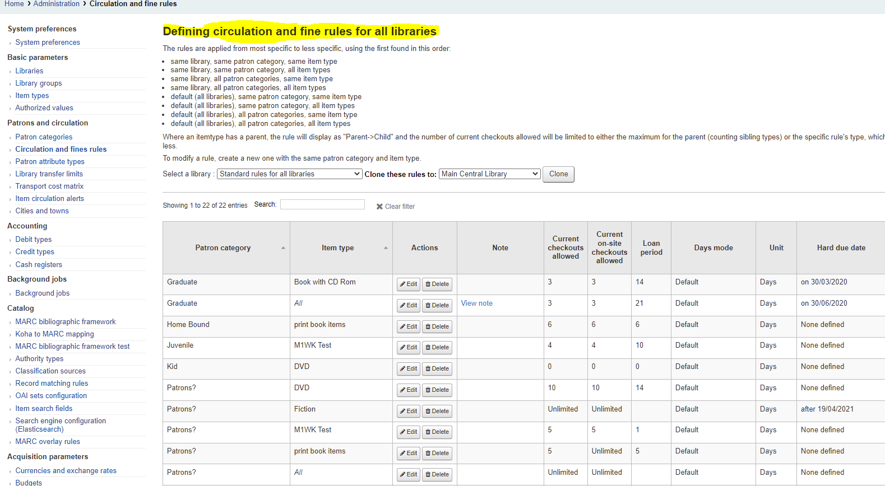Delete the Patrons? M1WK Test rule
The width and height of the screenshot is (885, 486).
coord(437,432)
